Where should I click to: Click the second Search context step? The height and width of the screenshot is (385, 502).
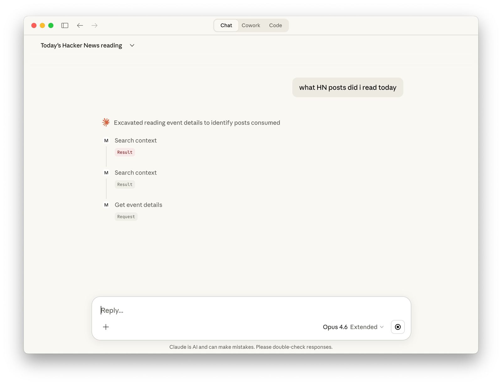click(136, 173)
